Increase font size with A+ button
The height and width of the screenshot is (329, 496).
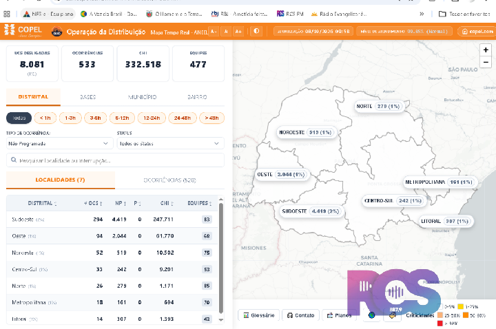click(x=238, y=31)
